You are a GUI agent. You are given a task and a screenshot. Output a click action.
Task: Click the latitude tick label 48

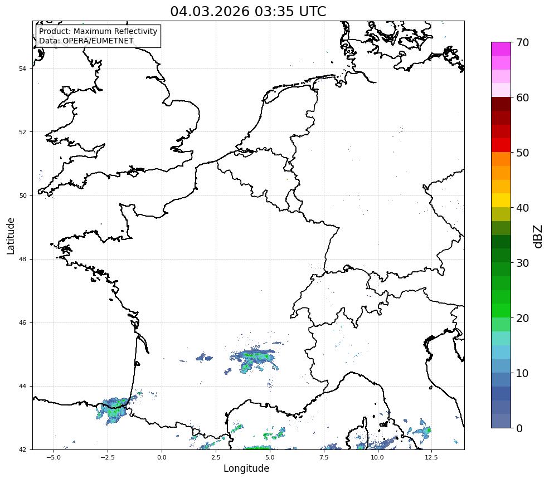tap(22, 259)
